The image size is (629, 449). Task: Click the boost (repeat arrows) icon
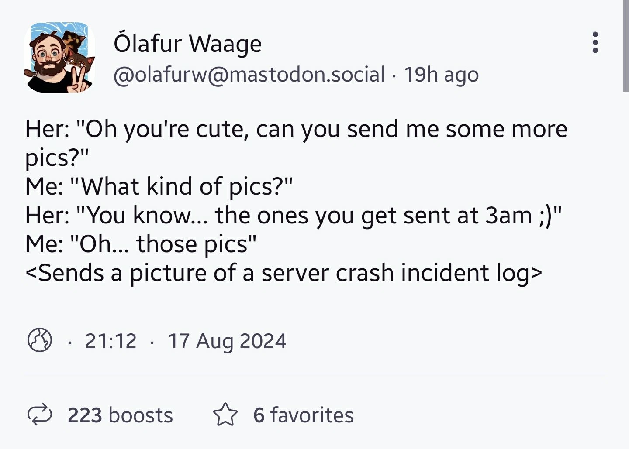tap(40, 415)
